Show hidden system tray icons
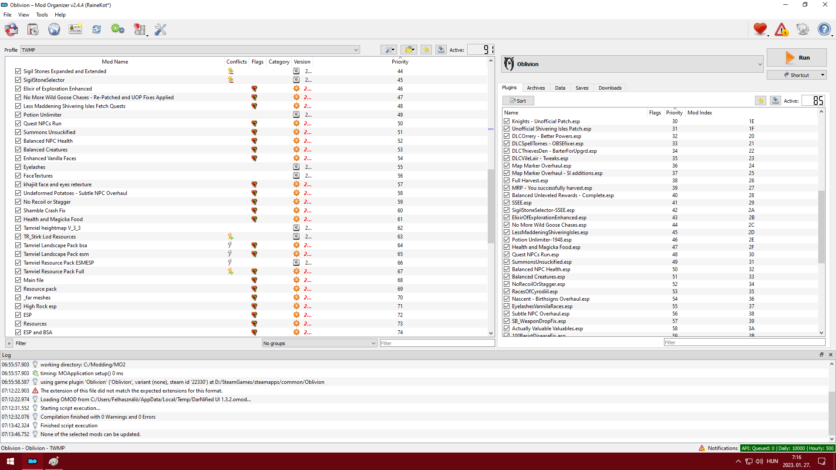This screenshot has width=836, height=470. (738, 461)
